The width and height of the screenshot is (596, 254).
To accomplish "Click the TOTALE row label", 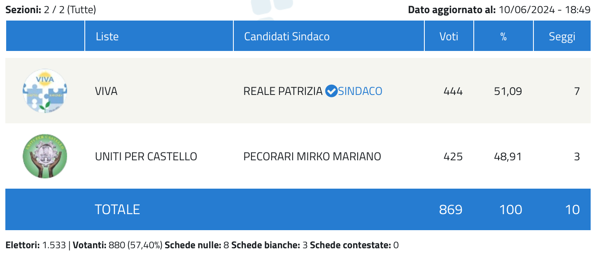I will point(117,210).
